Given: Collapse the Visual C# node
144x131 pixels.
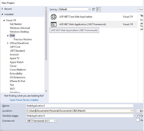Looking at the screenshot, I should (x=4, y=20).
